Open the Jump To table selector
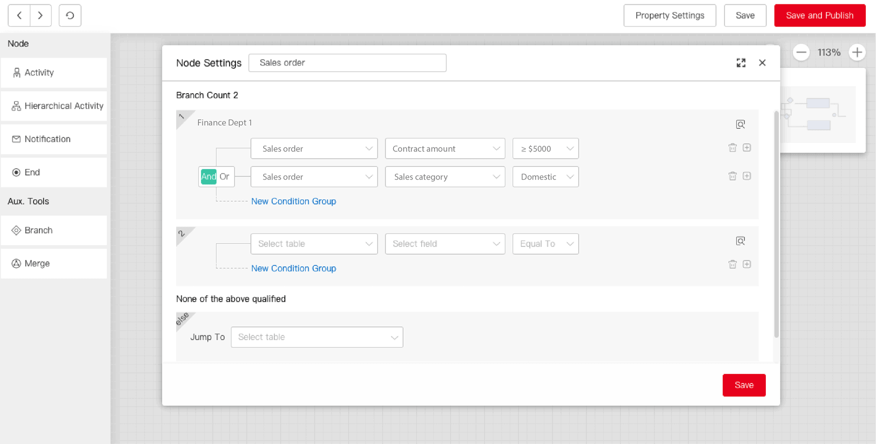The width and height of the screenshot is (876, 444). click(x=317, y=337)
